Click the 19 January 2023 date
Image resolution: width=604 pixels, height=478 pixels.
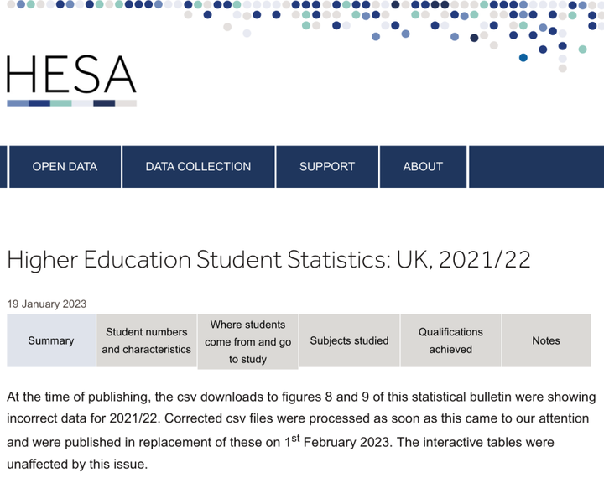47,304
